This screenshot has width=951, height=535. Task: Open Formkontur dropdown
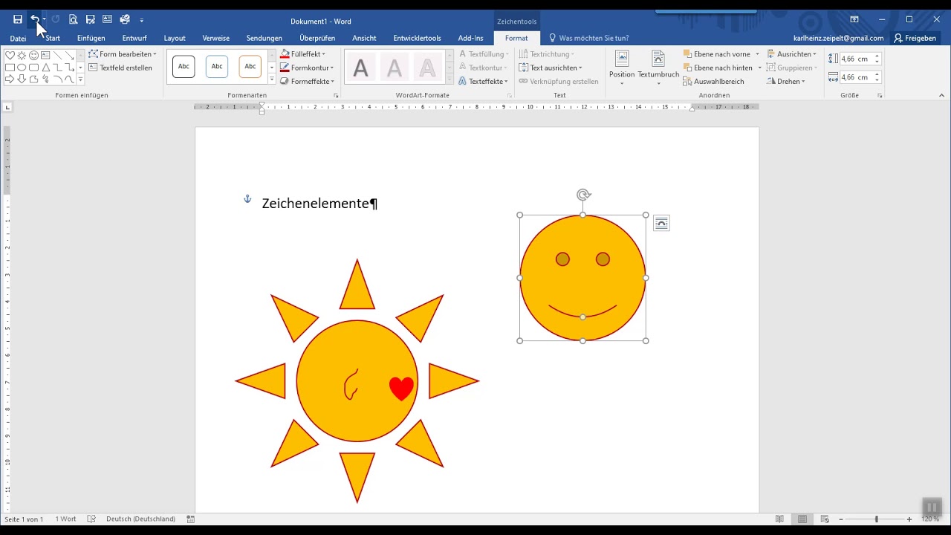(x=306, y=68)
